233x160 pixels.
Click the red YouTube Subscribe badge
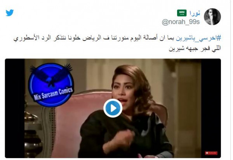tap(211, 153)
